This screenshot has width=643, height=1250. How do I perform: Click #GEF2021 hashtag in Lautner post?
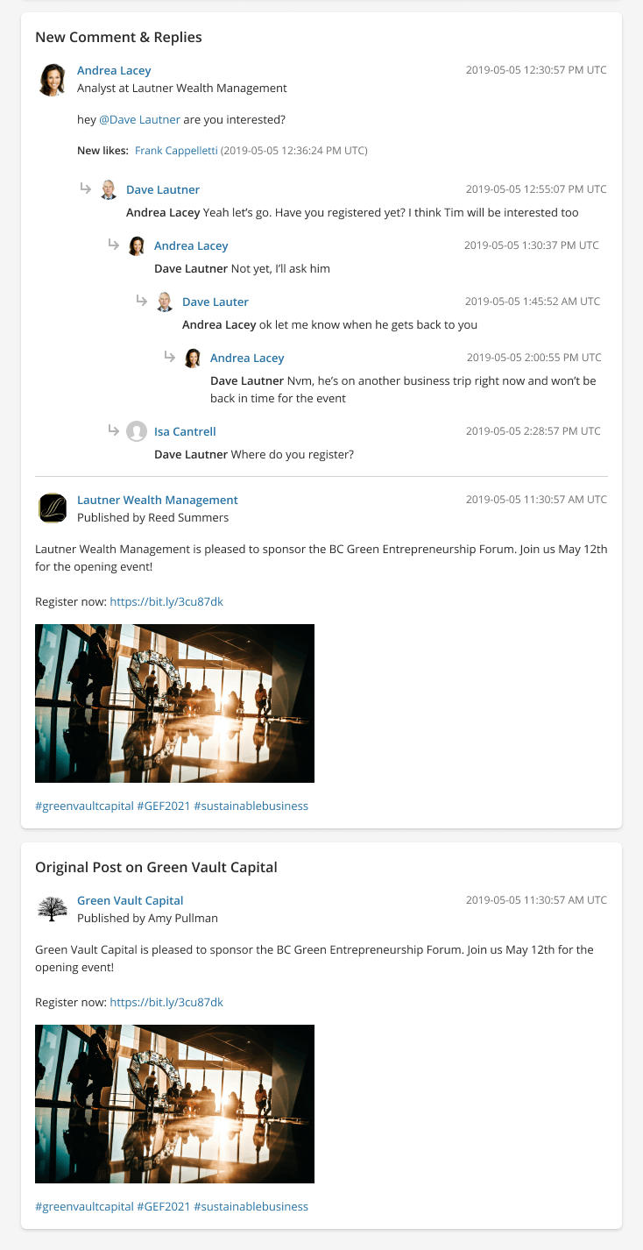tap(164, 806)
